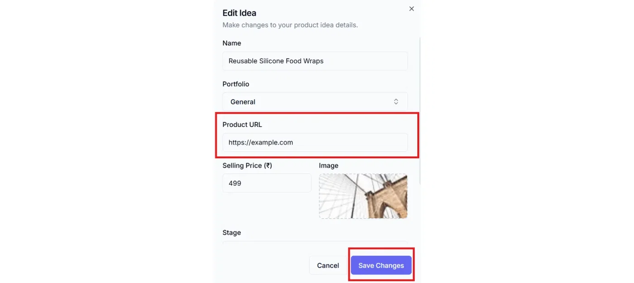
Task: Close the Edit Idea dialog
Action: click(411, 9)
